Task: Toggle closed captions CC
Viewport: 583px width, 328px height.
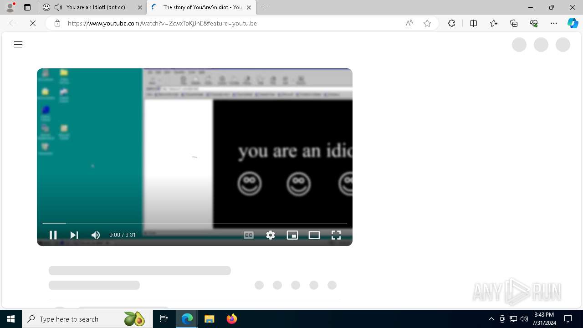Action: [249, 235]
